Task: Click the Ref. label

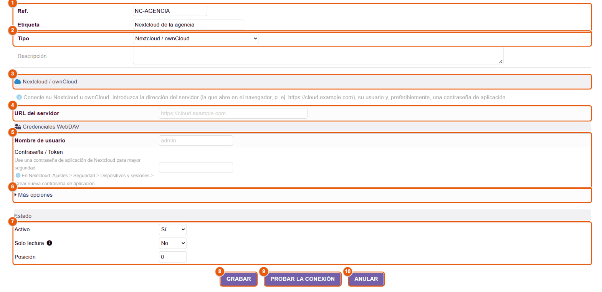Action: [23, 11]
